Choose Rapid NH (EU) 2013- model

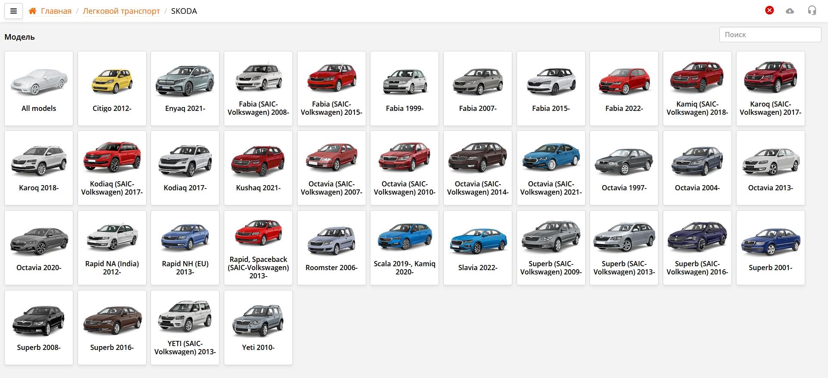pos(185,248)
